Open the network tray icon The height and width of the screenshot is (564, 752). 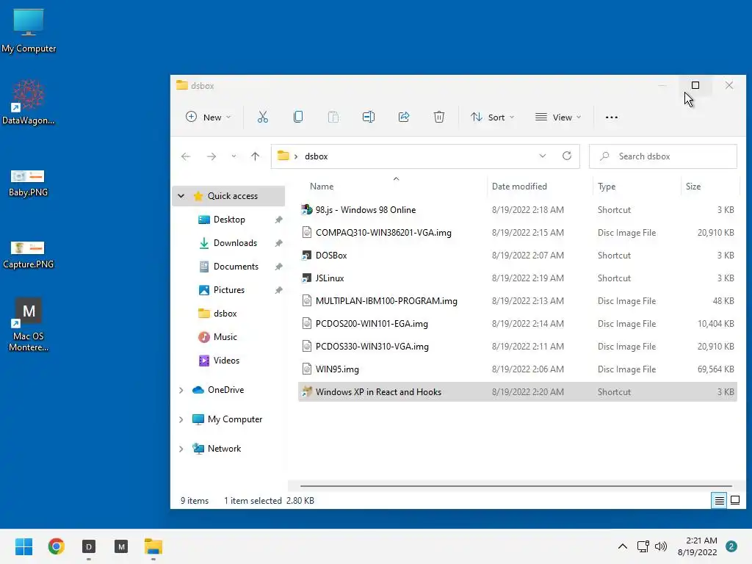[643, 546]
